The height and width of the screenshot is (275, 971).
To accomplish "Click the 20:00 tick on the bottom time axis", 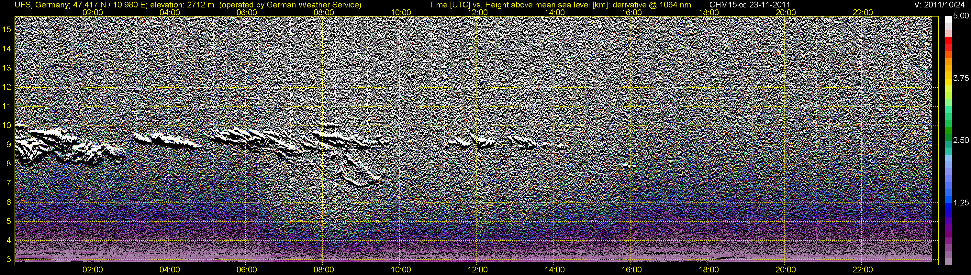I will (786, 270).
